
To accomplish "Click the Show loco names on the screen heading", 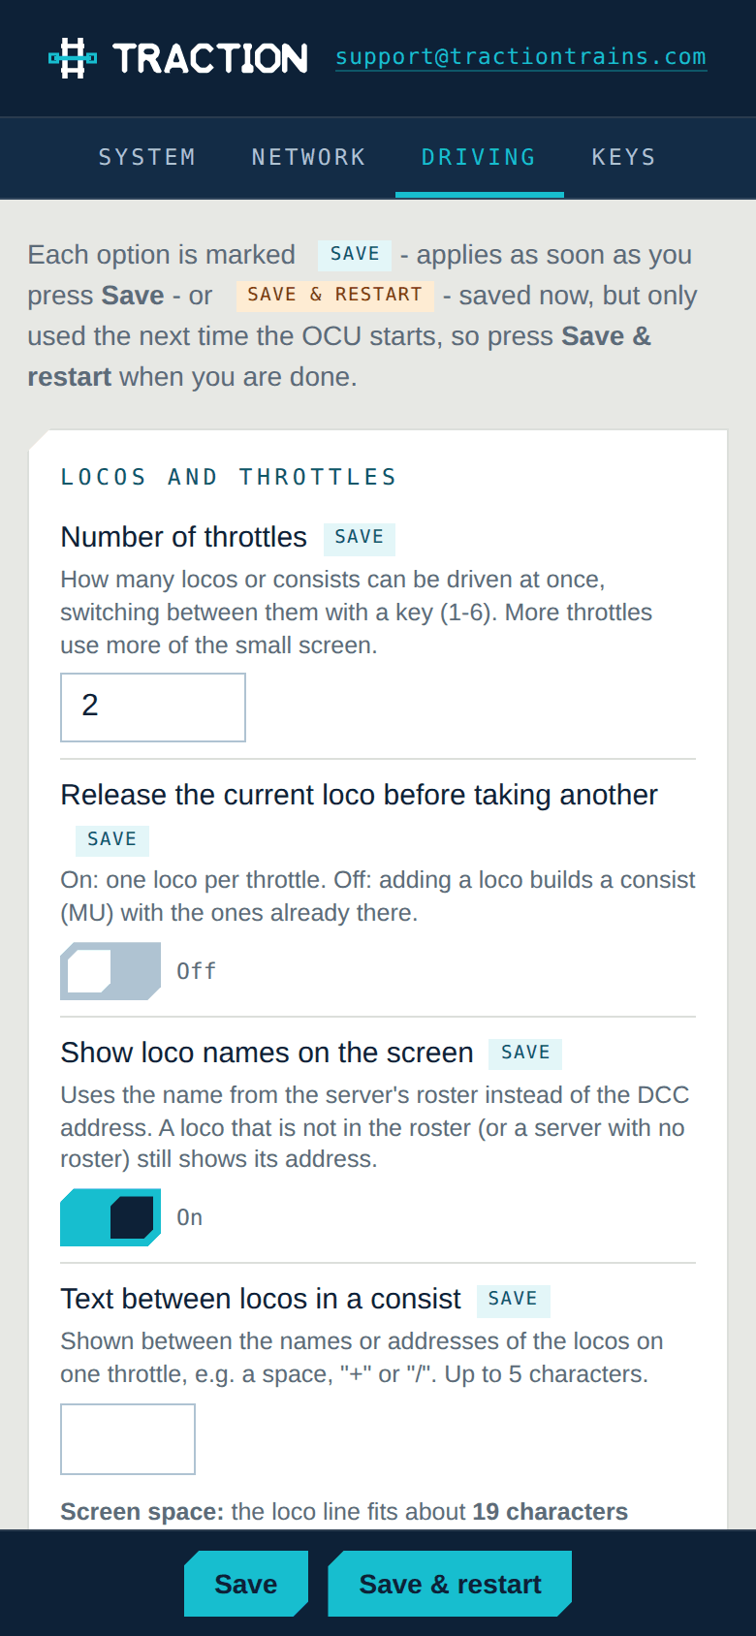I will point(268,1053).
